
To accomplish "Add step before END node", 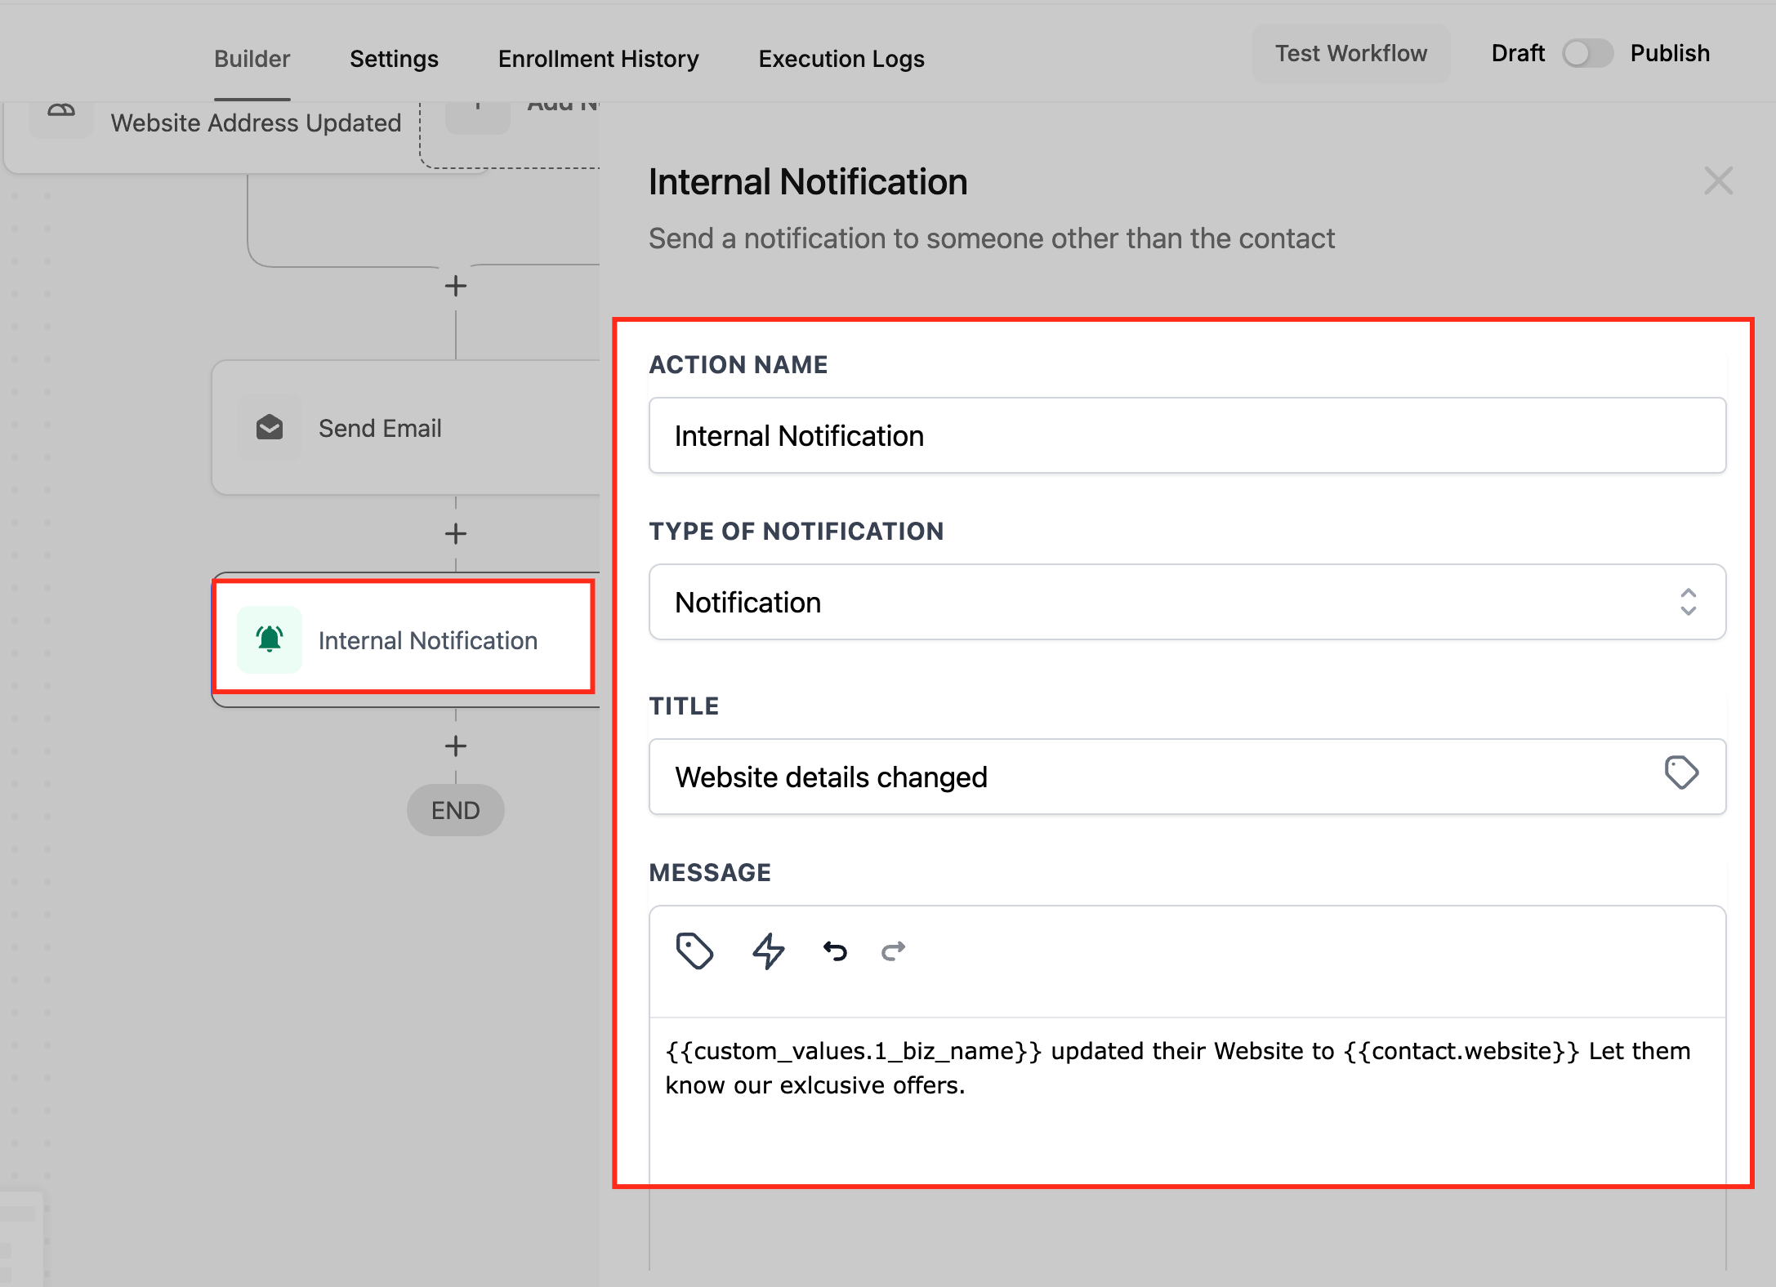I will (x=456, y=746).
